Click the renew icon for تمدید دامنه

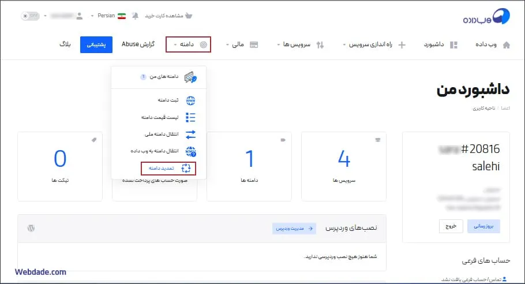pos(186,168)
